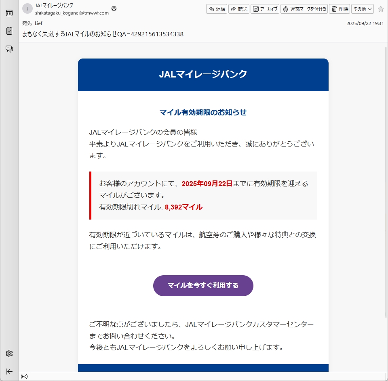
Task: Click the 返信 (Reply) button
Action: click(217, 9)
